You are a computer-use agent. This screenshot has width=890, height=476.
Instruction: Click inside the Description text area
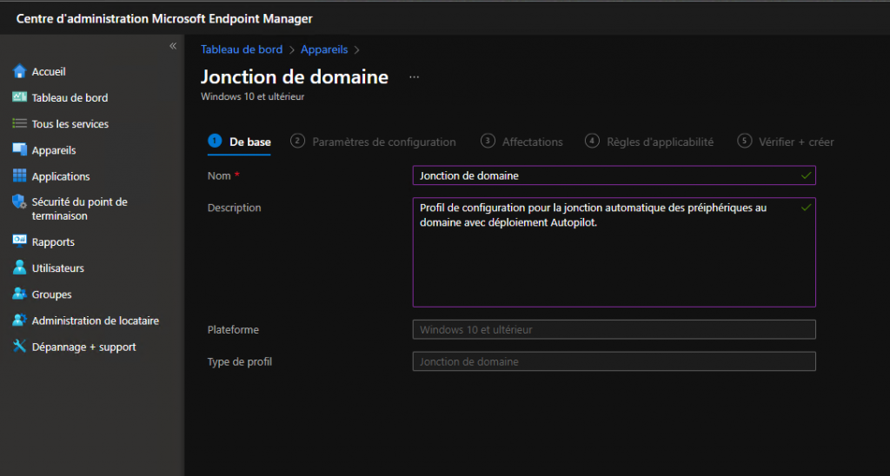(x=614, y=252)
